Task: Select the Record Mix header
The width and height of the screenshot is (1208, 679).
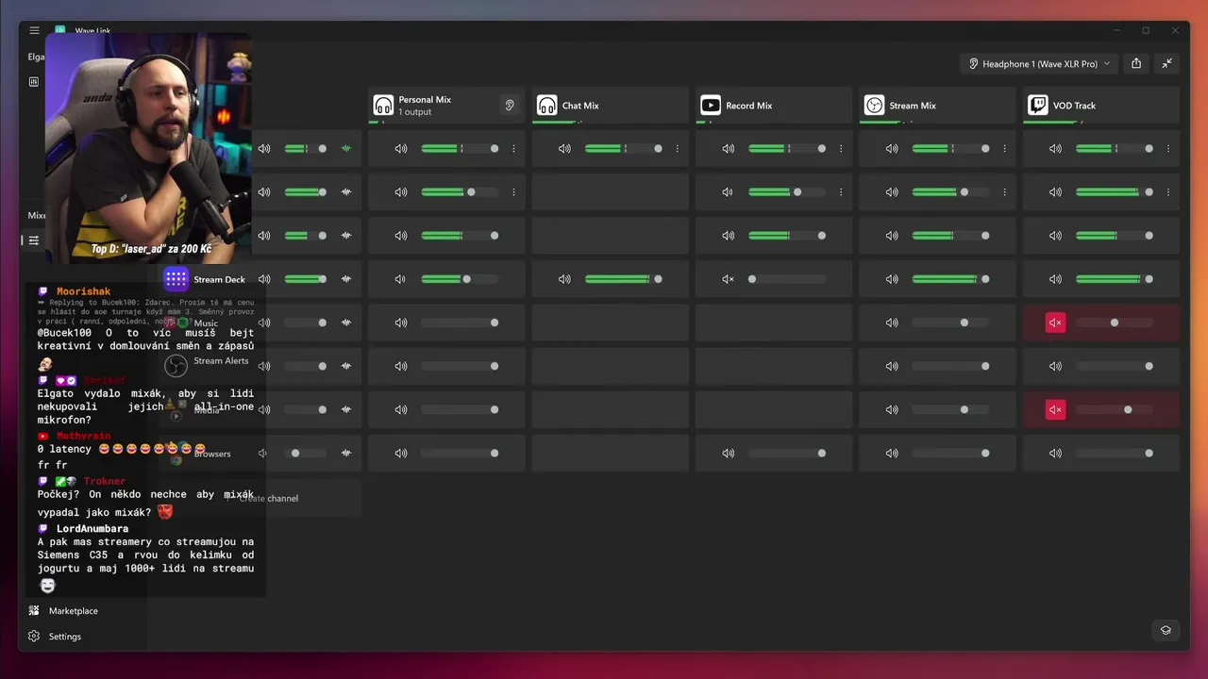Action: 774,105
